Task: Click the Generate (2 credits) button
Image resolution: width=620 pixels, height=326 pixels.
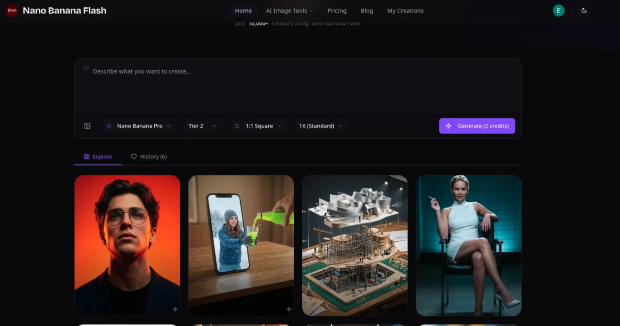Action: pyautogui.click(x=477, y=126)
